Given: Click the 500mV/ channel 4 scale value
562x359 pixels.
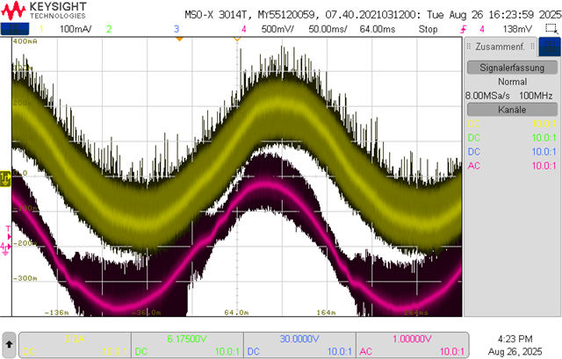Looking at the screenshot, I should 277,29.
